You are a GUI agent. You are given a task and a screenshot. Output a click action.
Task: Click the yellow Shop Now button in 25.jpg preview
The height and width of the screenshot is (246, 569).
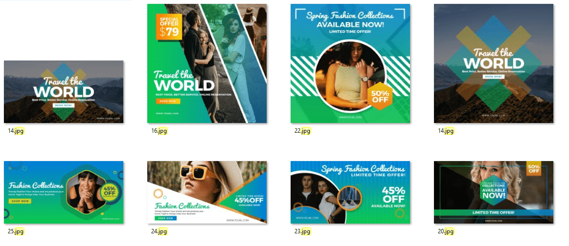pyautogui.click(x=21, y=201)
